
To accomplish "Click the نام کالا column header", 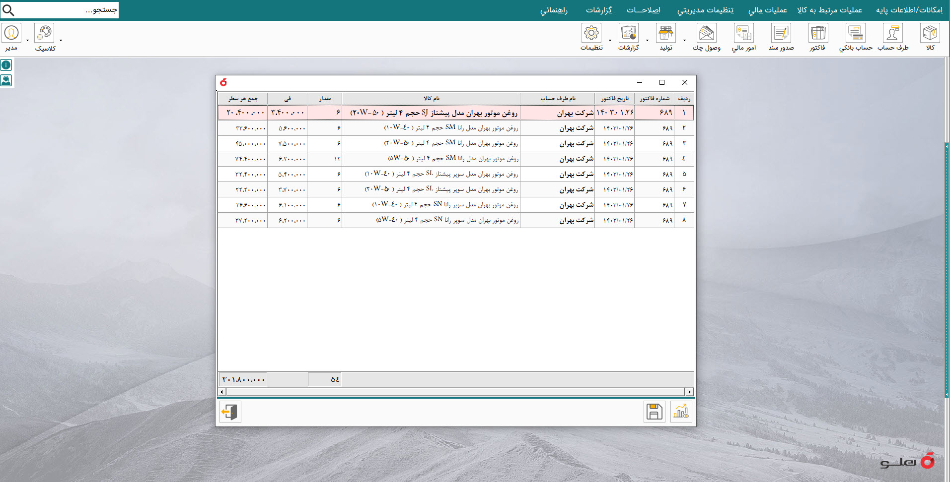I will click(431, 98).
